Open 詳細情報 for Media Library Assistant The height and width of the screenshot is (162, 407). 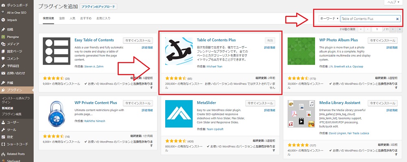tap(392, 110)
